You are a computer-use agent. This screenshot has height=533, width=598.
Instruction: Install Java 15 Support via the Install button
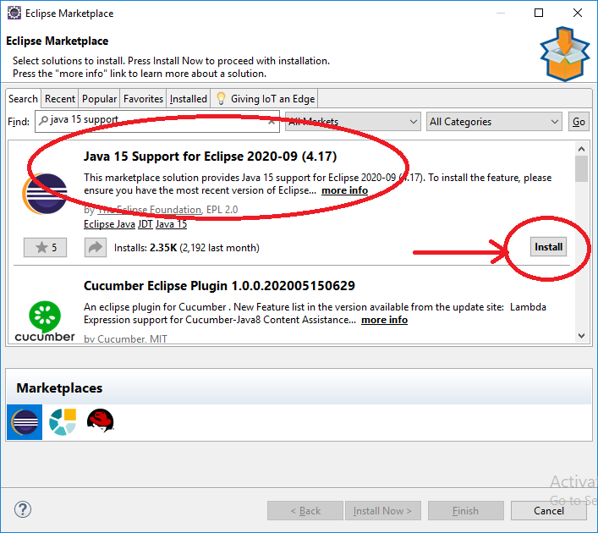(548, 247)
